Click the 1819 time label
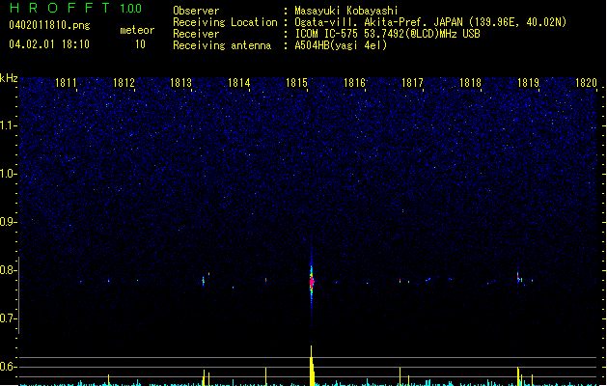 click(528, 83)
